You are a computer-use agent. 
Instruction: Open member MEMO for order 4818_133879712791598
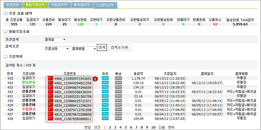tap(105, 110)
